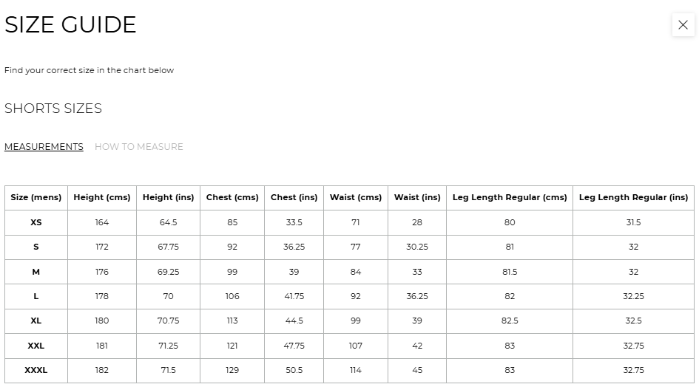Click the L size row label
This screenshot has height=387, width=699.
coord(36,296)
